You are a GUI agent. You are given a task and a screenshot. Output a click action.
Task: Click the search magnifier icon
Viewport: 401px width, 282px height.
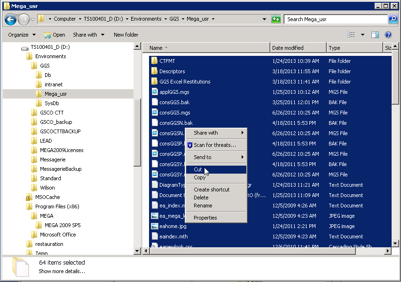click(x=393, y=19)
